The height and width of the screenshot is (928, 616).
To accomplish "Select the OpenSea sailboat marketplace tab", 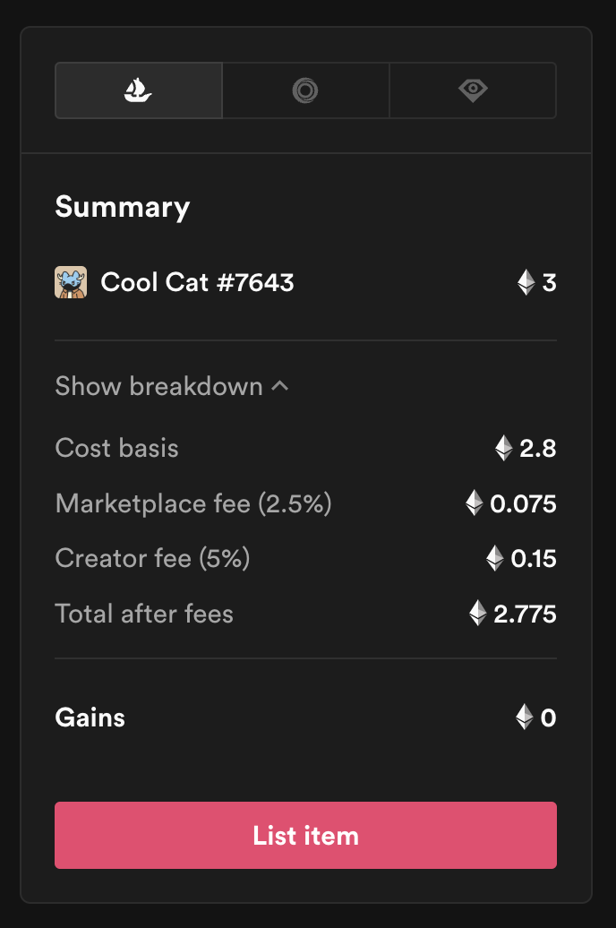I will pyautogui.click(x=139, y=90).
